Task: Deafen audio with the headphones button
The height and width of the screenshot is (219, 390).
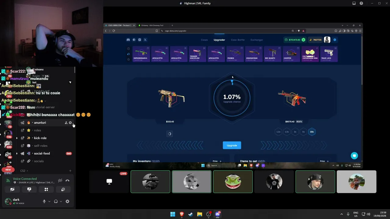Action: pyautogui.click(x=56, y=201)
